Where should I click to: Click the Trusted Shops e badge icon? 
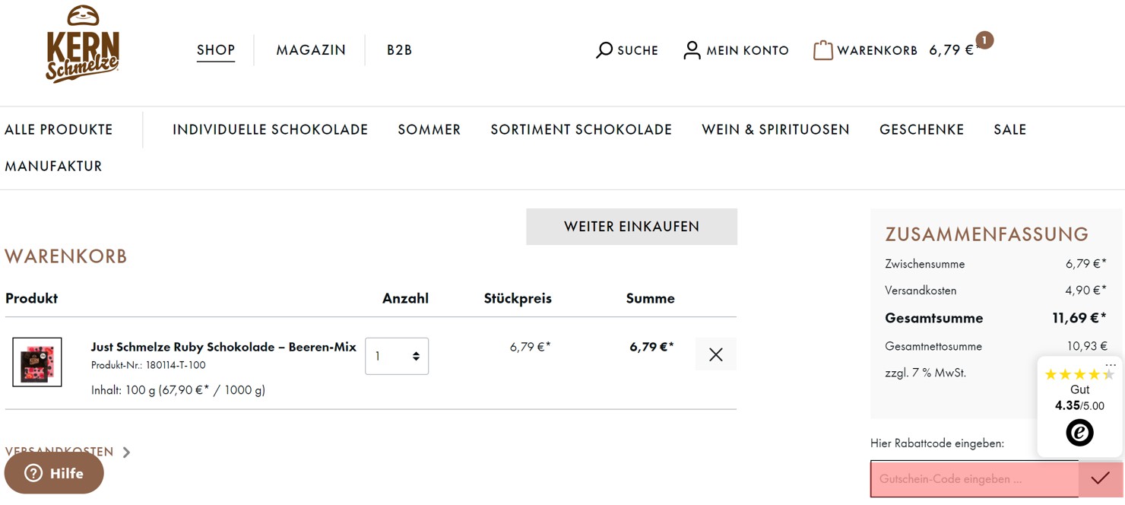[x=1079, y=432]
